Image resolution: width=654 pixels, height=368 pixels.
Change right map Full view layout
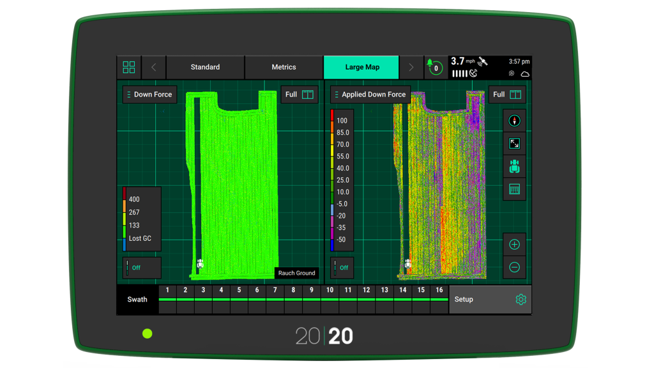click(507, 95)
